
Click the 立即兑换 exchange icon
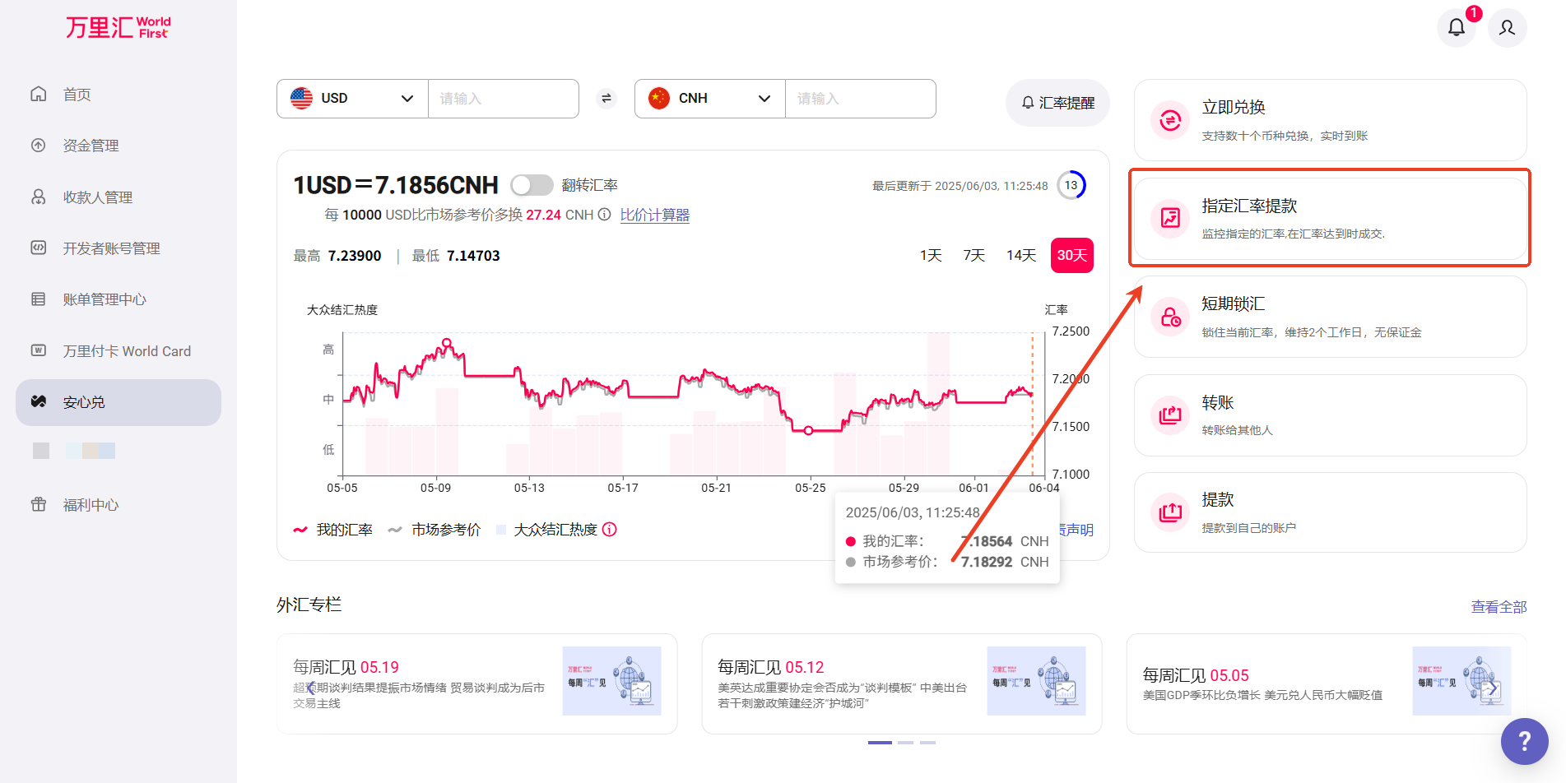point(1169,121)
